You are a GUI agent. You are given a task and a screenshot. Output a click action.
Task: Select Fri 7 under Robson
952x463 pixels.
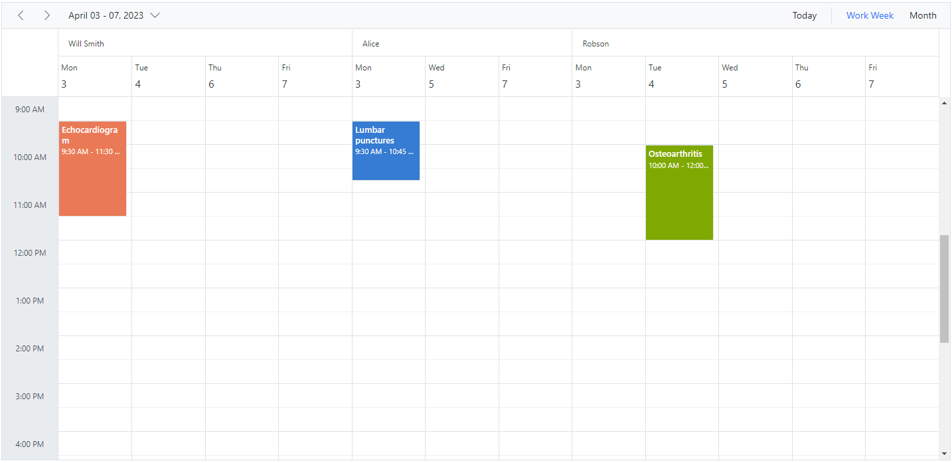(x=902, y=76)
